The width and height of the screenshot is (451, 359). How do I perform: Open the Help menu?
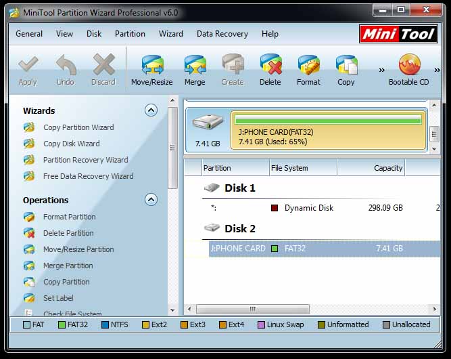[270, 34]
